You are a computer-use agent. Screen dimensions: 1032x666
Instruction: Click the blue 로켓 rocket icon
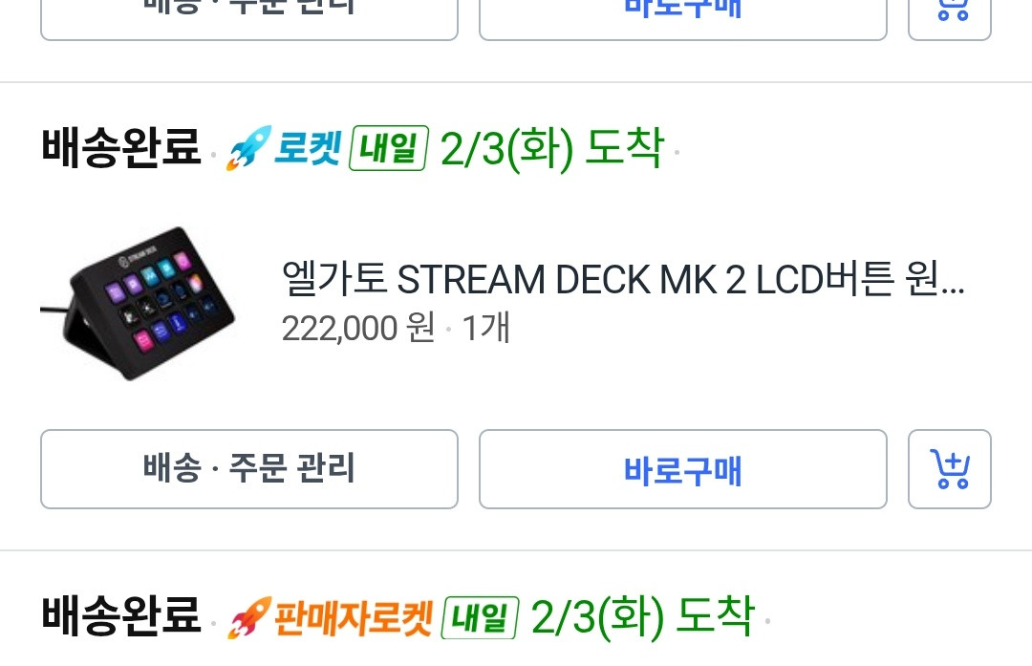tap(248, 148)
